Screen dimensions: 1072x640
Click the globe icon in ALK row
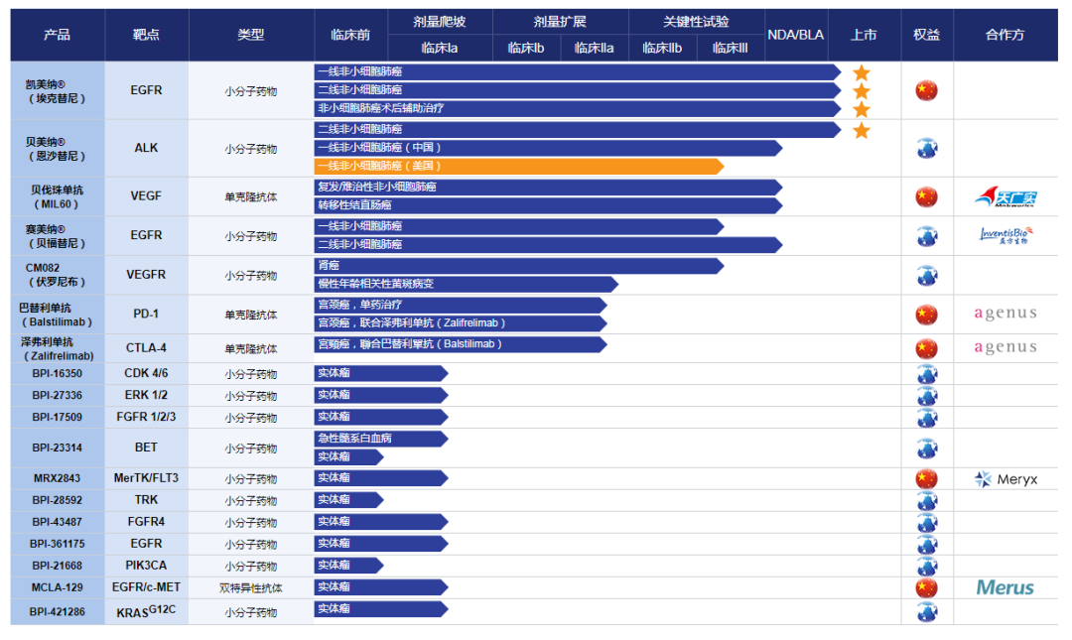(926, 148)
